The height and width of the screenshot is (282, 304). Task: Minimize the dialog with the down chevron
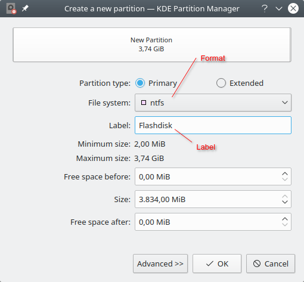[x=279, y=8]
